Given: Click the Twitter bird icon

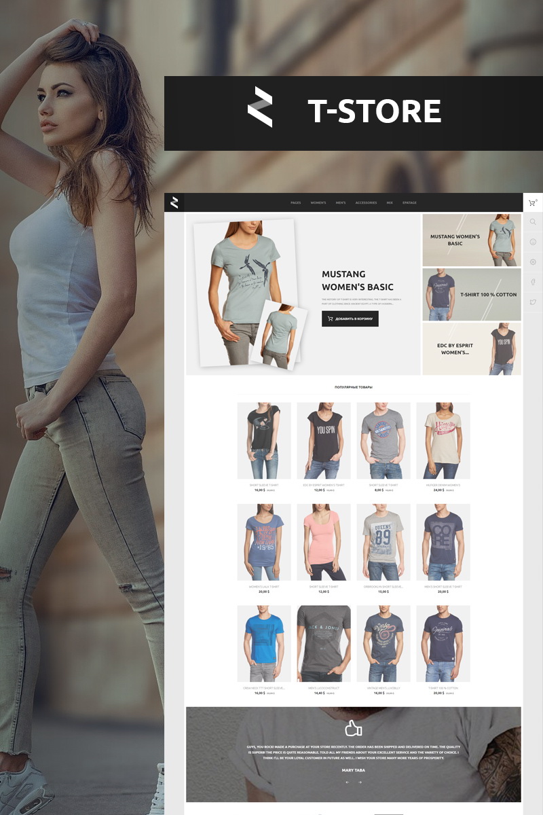Looking at the screenshot, I should [x=533, y=302].
